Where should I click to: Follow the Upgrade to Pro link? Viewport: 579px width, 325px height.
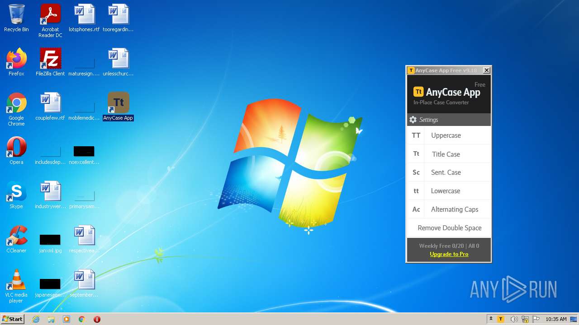[449, 254]
